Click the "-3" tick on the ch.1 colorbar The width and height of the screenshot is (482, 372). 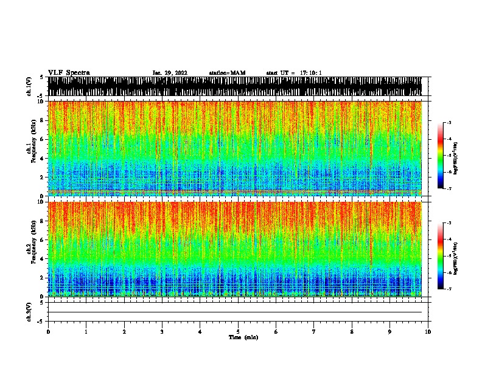(x=449, y=123)
